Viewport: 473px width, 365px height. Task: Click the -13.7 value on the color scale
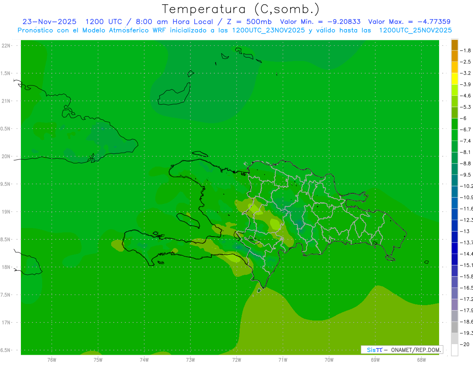467,242
